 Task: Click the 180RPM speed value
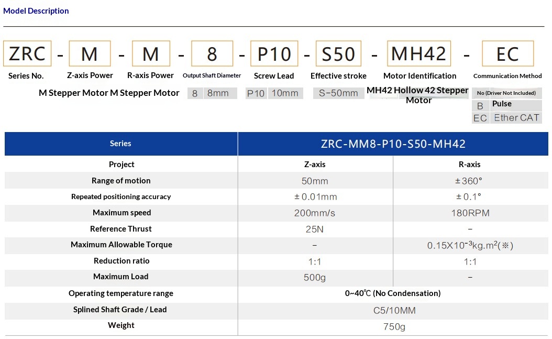click(470, 213)
